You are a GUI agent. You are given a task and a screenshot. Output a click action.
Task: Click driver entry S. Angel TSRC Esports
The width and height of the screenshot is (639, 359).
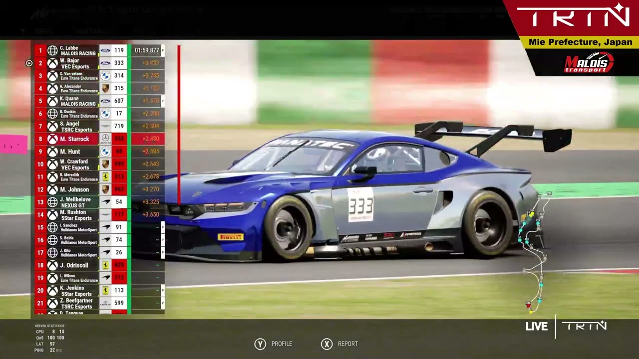pos(76,126)
